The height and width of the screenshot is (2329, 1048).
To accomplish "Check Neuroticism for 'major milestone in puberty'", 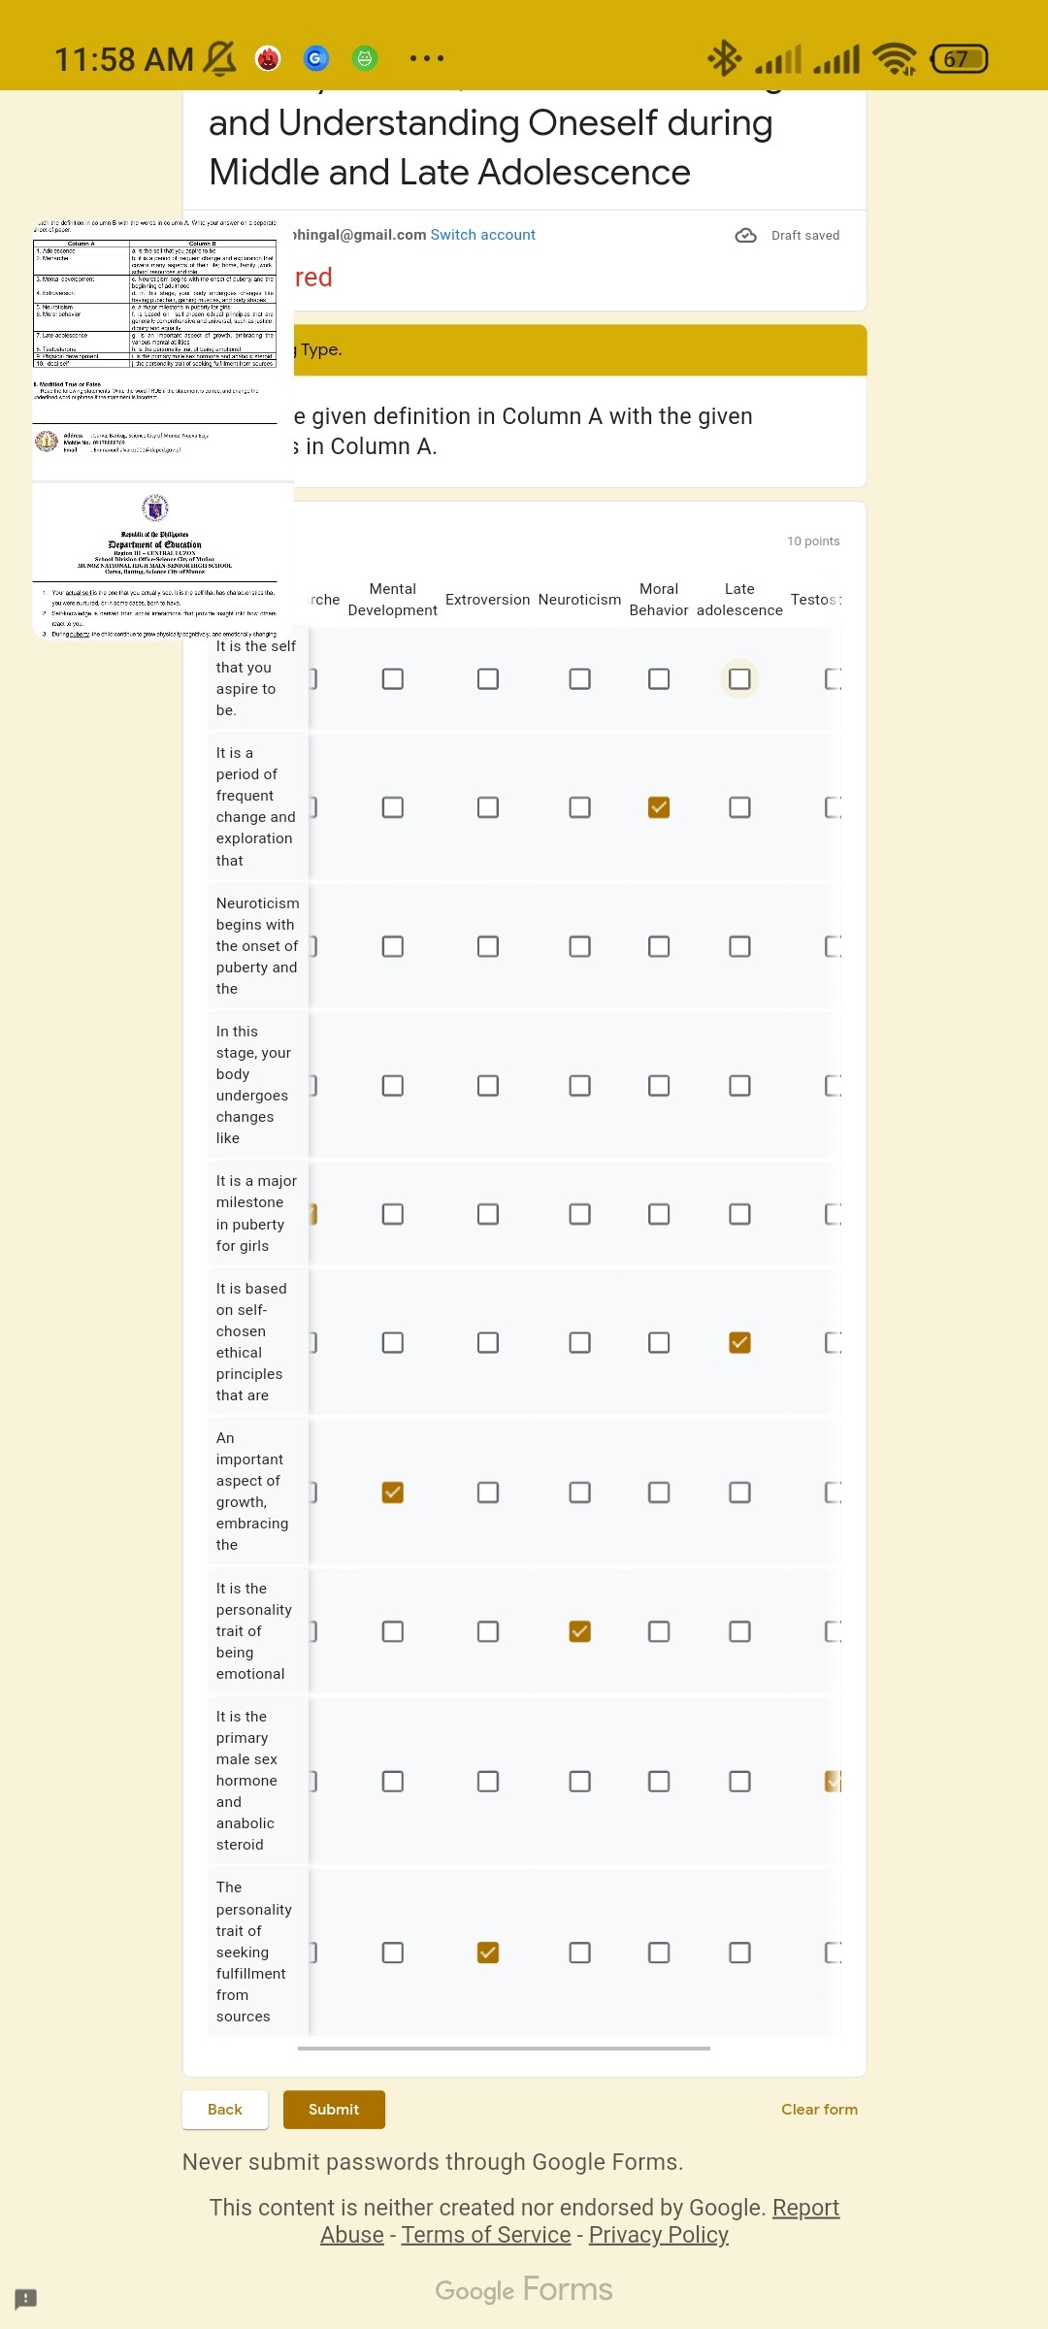I will (579, 1214).
